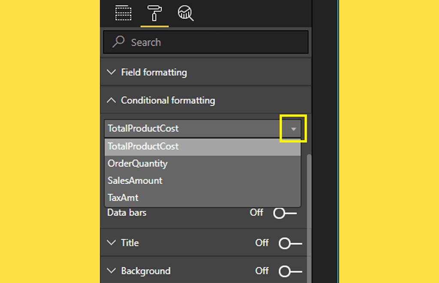439x283 pixels.
Task: Collapse the Conditional formatting section
Action: point(111,100)
